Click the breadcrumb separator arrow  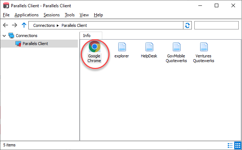point(58,25)
